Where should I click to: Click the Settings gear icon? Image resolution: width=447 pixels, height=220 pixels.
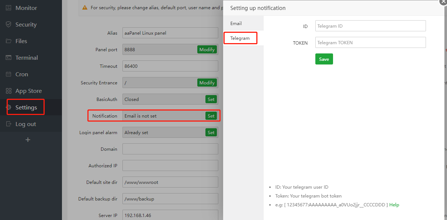click(8, 107)
